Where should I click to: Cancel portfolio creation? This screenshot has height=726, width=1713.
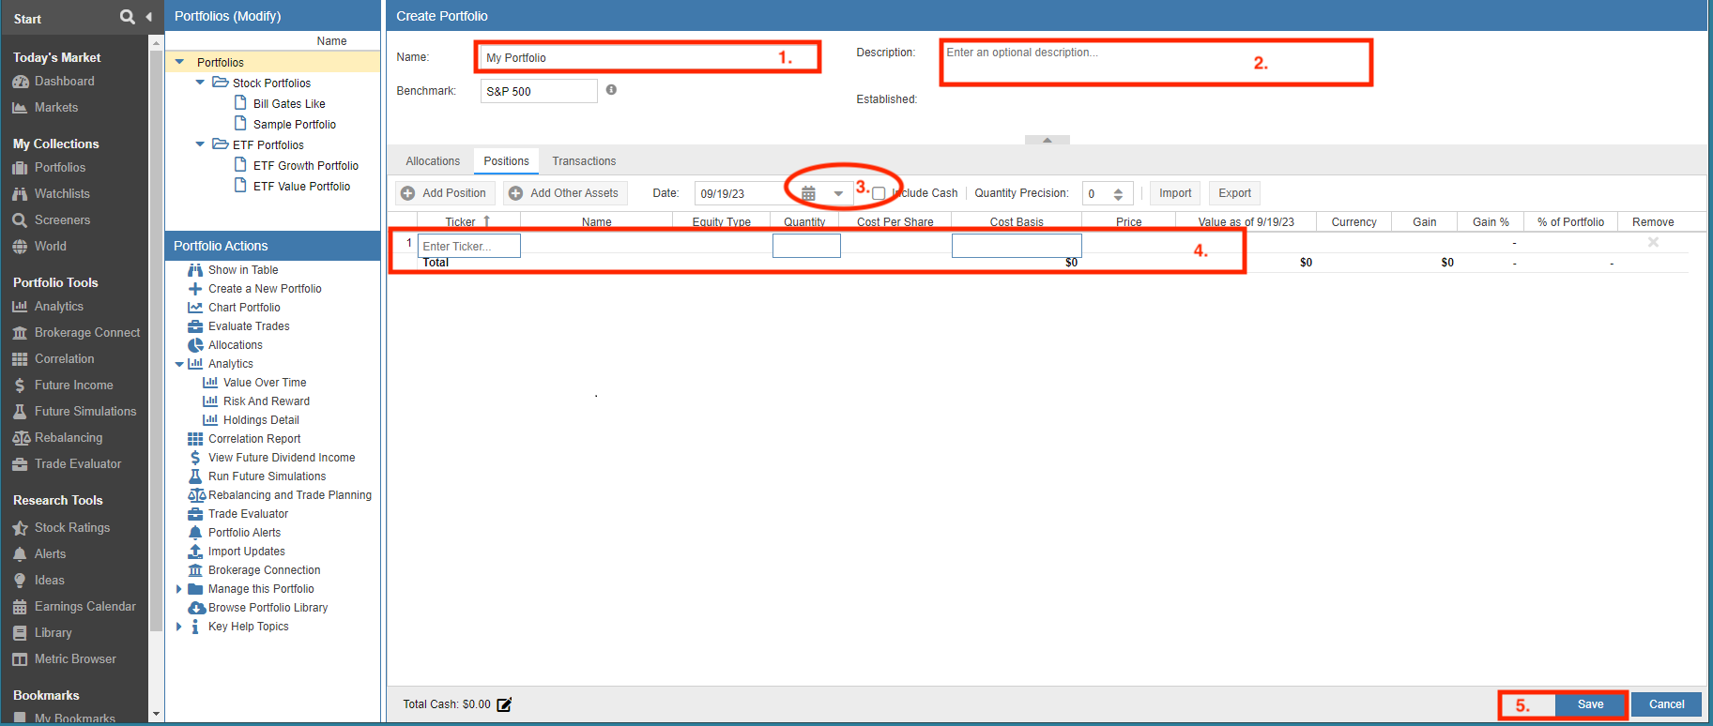point(1666,704)
